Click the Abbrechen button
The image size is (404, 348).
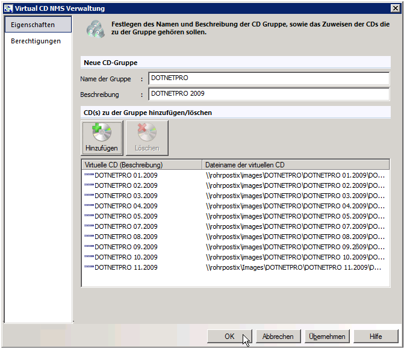(x=278, y=337)
